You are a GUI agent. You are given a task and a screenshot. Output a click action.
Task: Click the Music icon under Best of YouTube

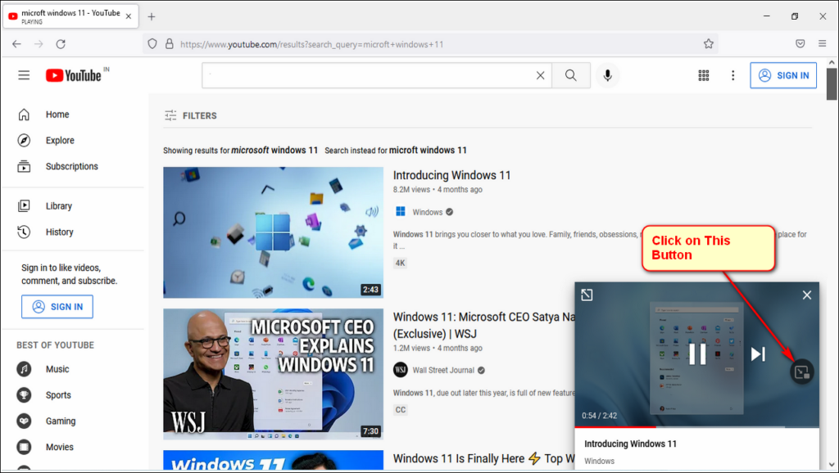tap(24, 369)
